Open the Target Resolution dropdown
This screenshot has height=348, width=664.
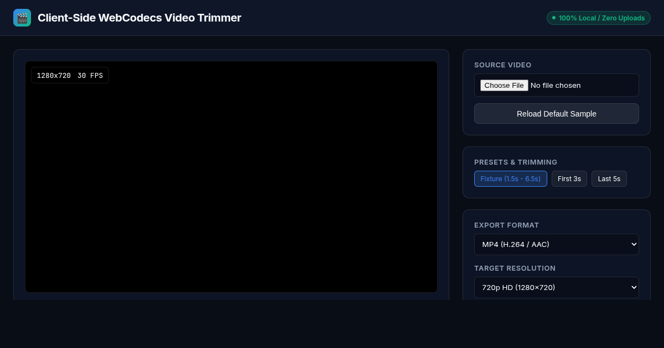tap(557, 287)
